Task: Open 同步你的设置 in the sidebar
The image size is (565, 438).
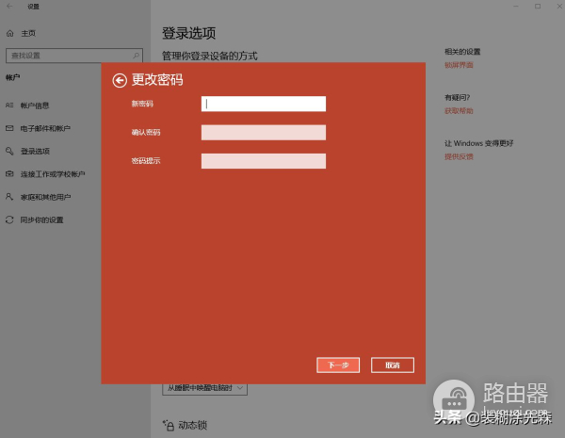Action: click(x=41, y=219)
